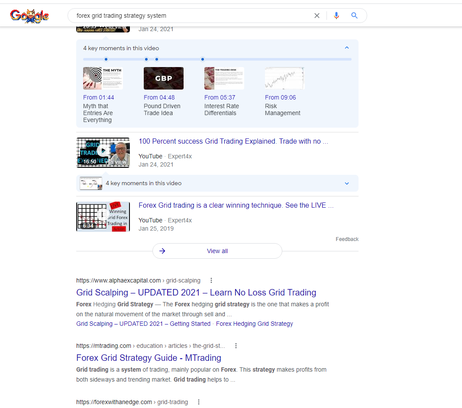Click the mtrading.com URL breadcrumb
Screen dimensions: 462x408
coord(151,346)
